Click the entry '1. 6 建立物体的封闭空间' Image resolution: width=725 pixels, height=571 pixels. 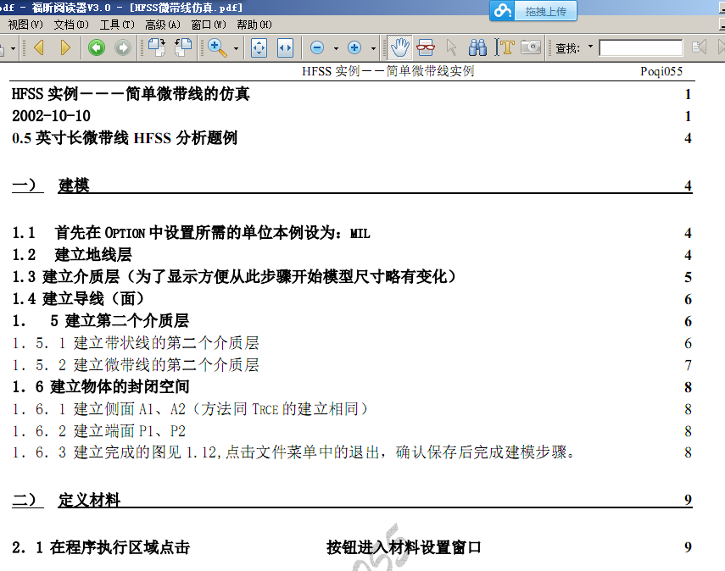click(100, 386)
